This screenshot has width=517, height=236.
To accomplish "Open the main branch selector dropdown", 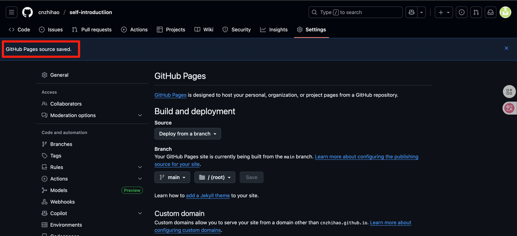I will pos(172,177).
